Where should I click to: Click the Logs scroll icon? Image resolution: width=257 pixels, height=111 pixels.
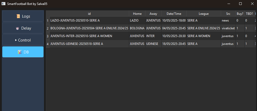tap(18, 16)
